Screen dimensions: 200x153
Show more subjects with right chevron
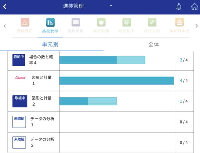[x=197, y=26]
